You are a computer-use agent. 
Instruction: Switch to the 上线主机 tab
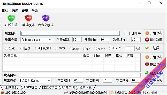[11, 88]
